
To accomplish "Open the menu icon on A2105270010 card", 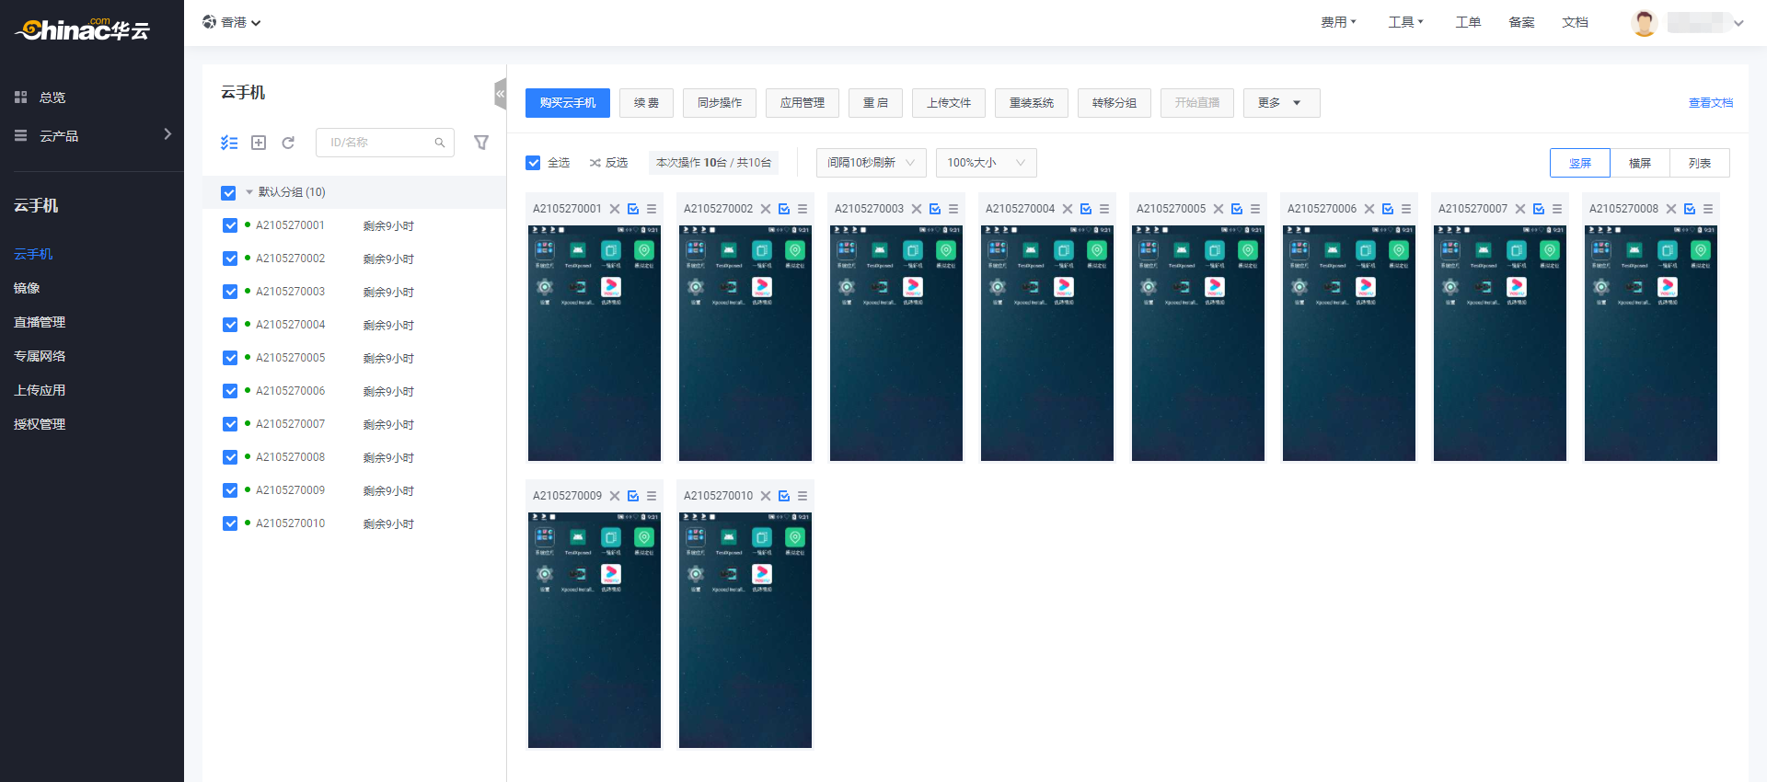I will (803, 496).
